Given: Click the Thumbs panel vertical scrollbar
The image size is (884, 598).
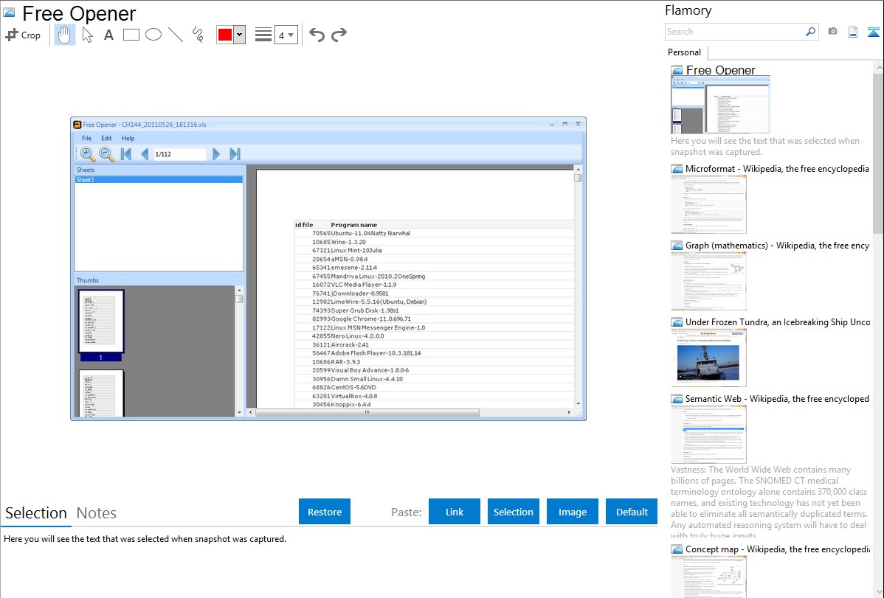Looking at the screenshot, I should click(239, 351).
